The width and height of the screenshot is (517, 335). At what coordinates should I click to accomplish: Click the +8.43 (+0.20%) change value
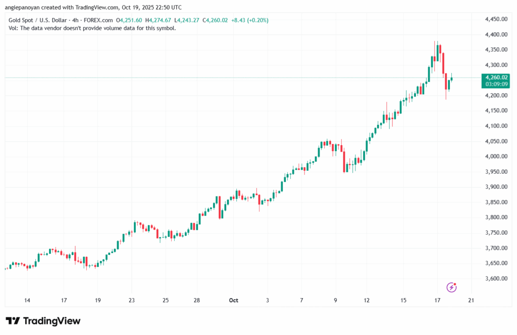(249, 20)
